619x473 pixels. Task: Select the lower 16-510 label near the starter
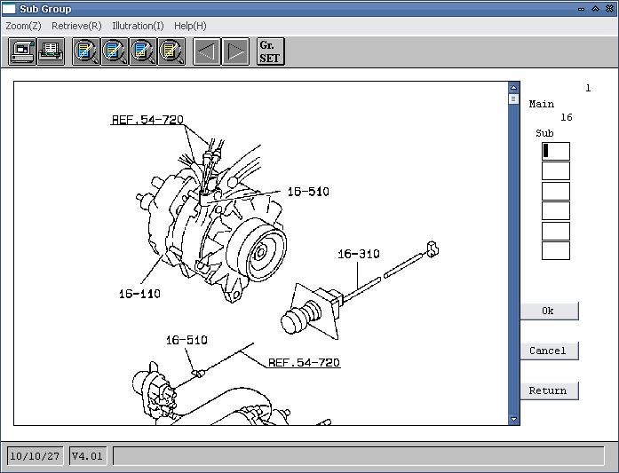point(186,340)
